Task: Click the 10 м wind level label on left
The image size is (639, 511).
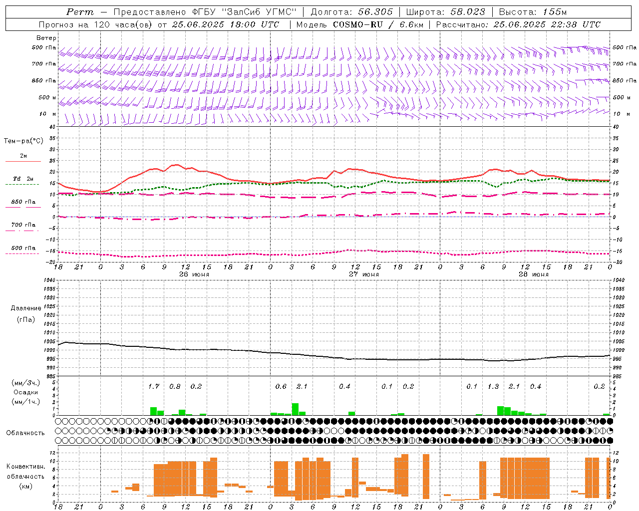Action: [47, 114]
